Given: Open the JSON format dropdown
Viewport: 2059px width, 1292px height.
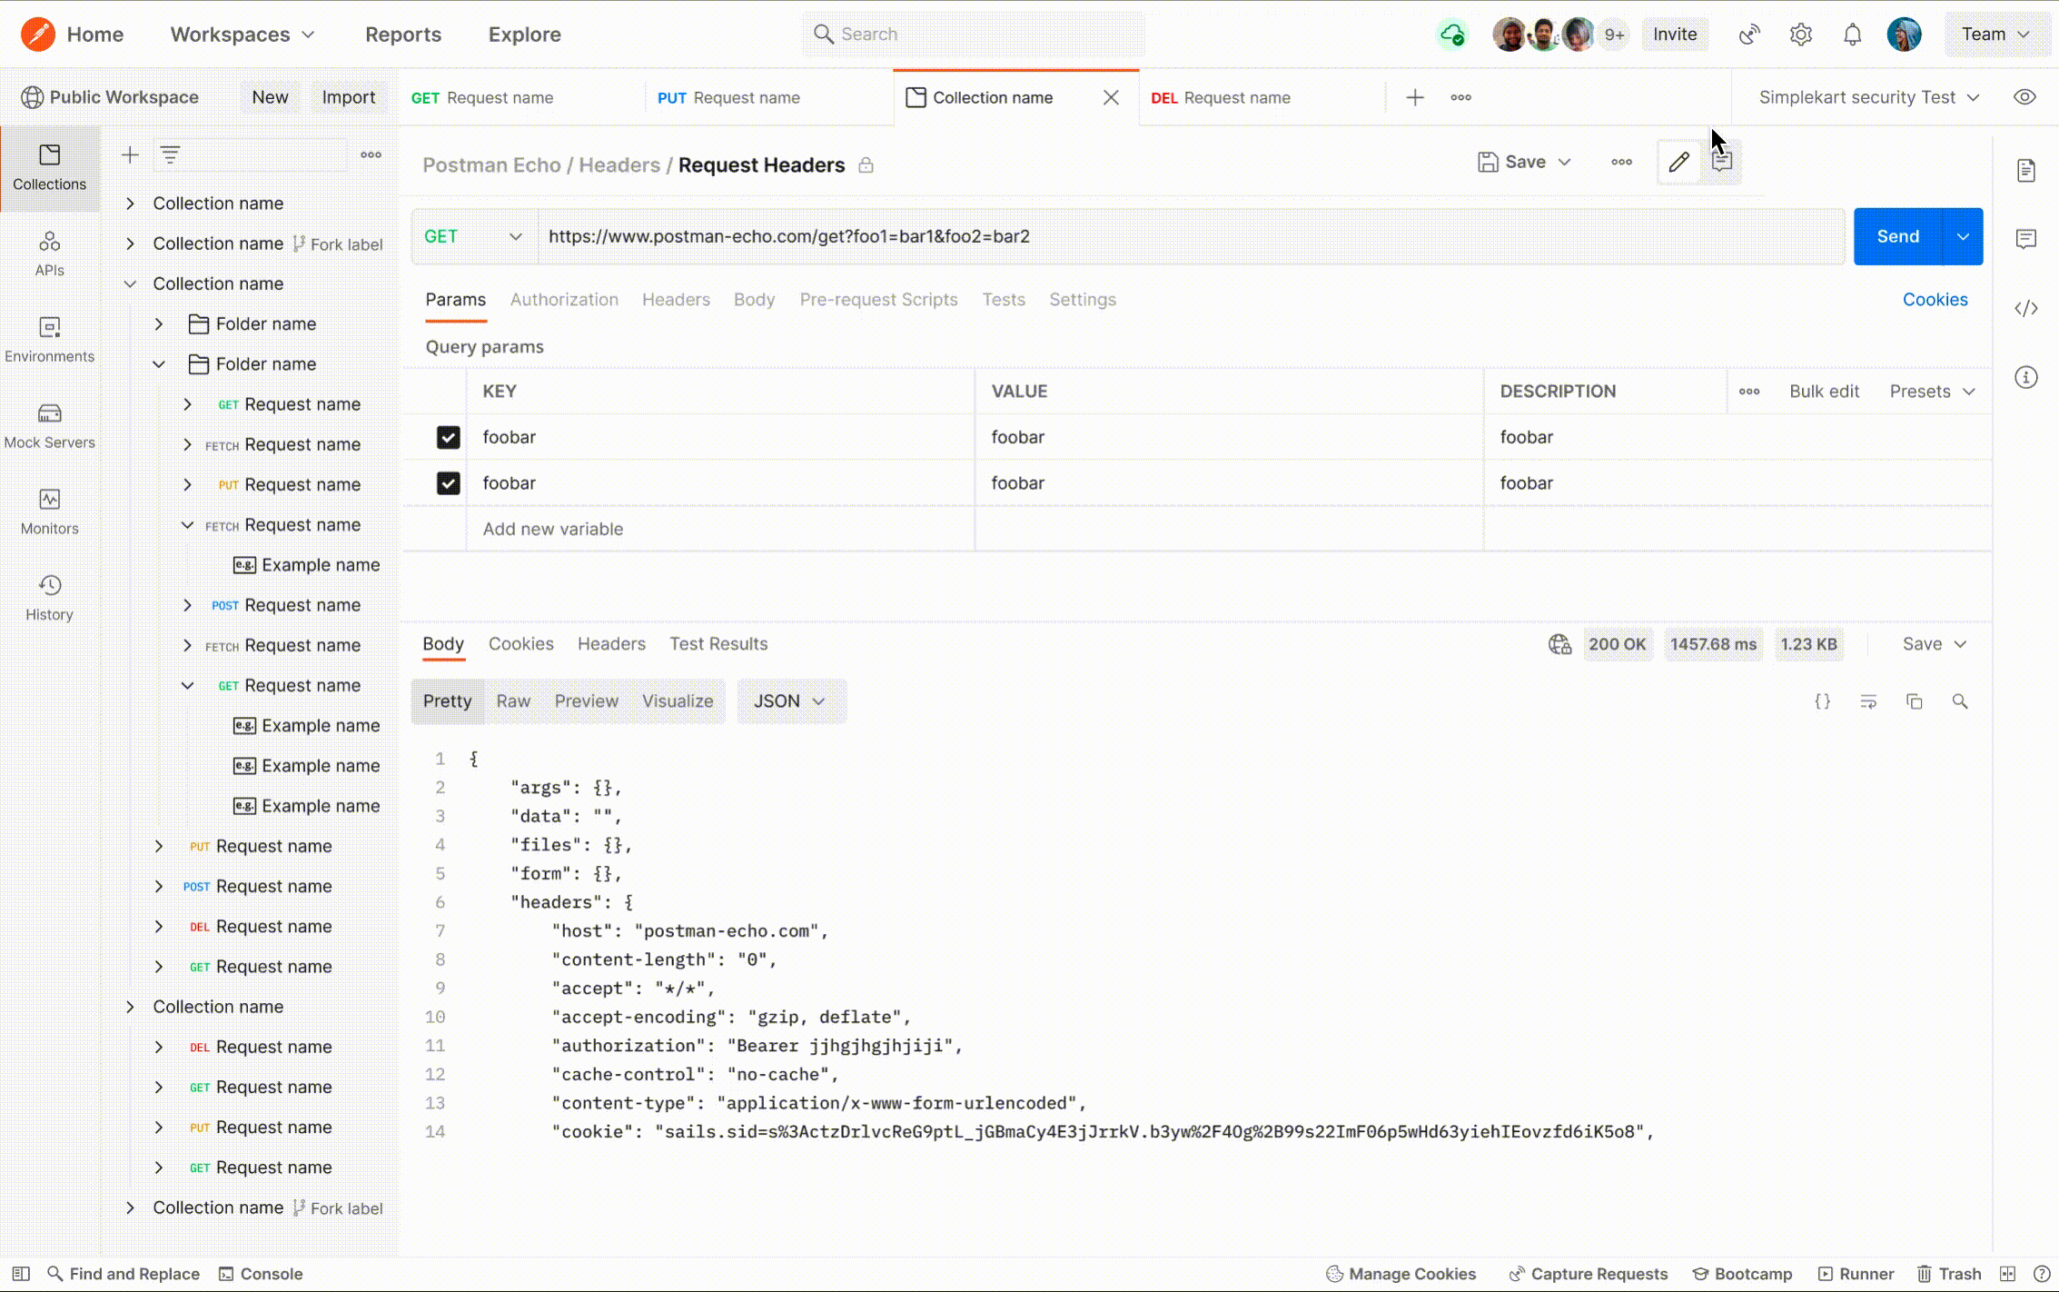Looking at the screenshot, I should click(790, 701).
